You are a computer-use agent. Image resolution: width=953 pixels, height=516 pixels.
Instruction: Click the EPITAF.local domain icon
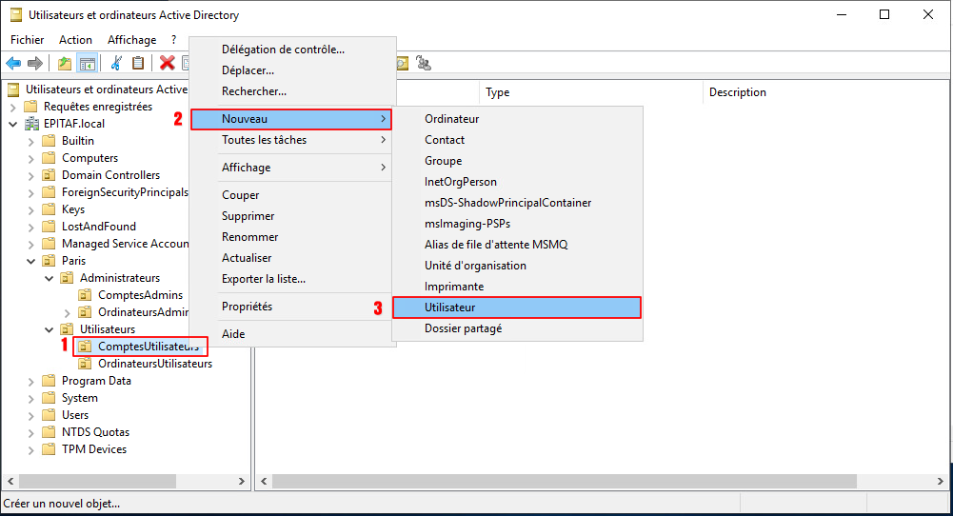pyautogui.click(x=31, y=124)
